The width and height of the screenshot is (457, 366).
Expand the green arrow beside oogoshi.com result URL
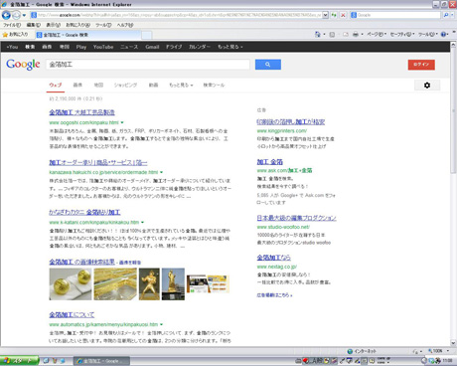(122, 122)
